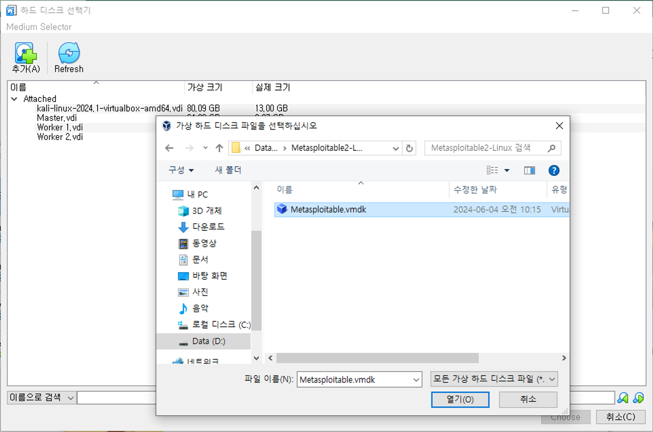653x432 pixels.
Task: Open 바탕 화면 (Desktop) folder
Action: click(x=203, y=276)
